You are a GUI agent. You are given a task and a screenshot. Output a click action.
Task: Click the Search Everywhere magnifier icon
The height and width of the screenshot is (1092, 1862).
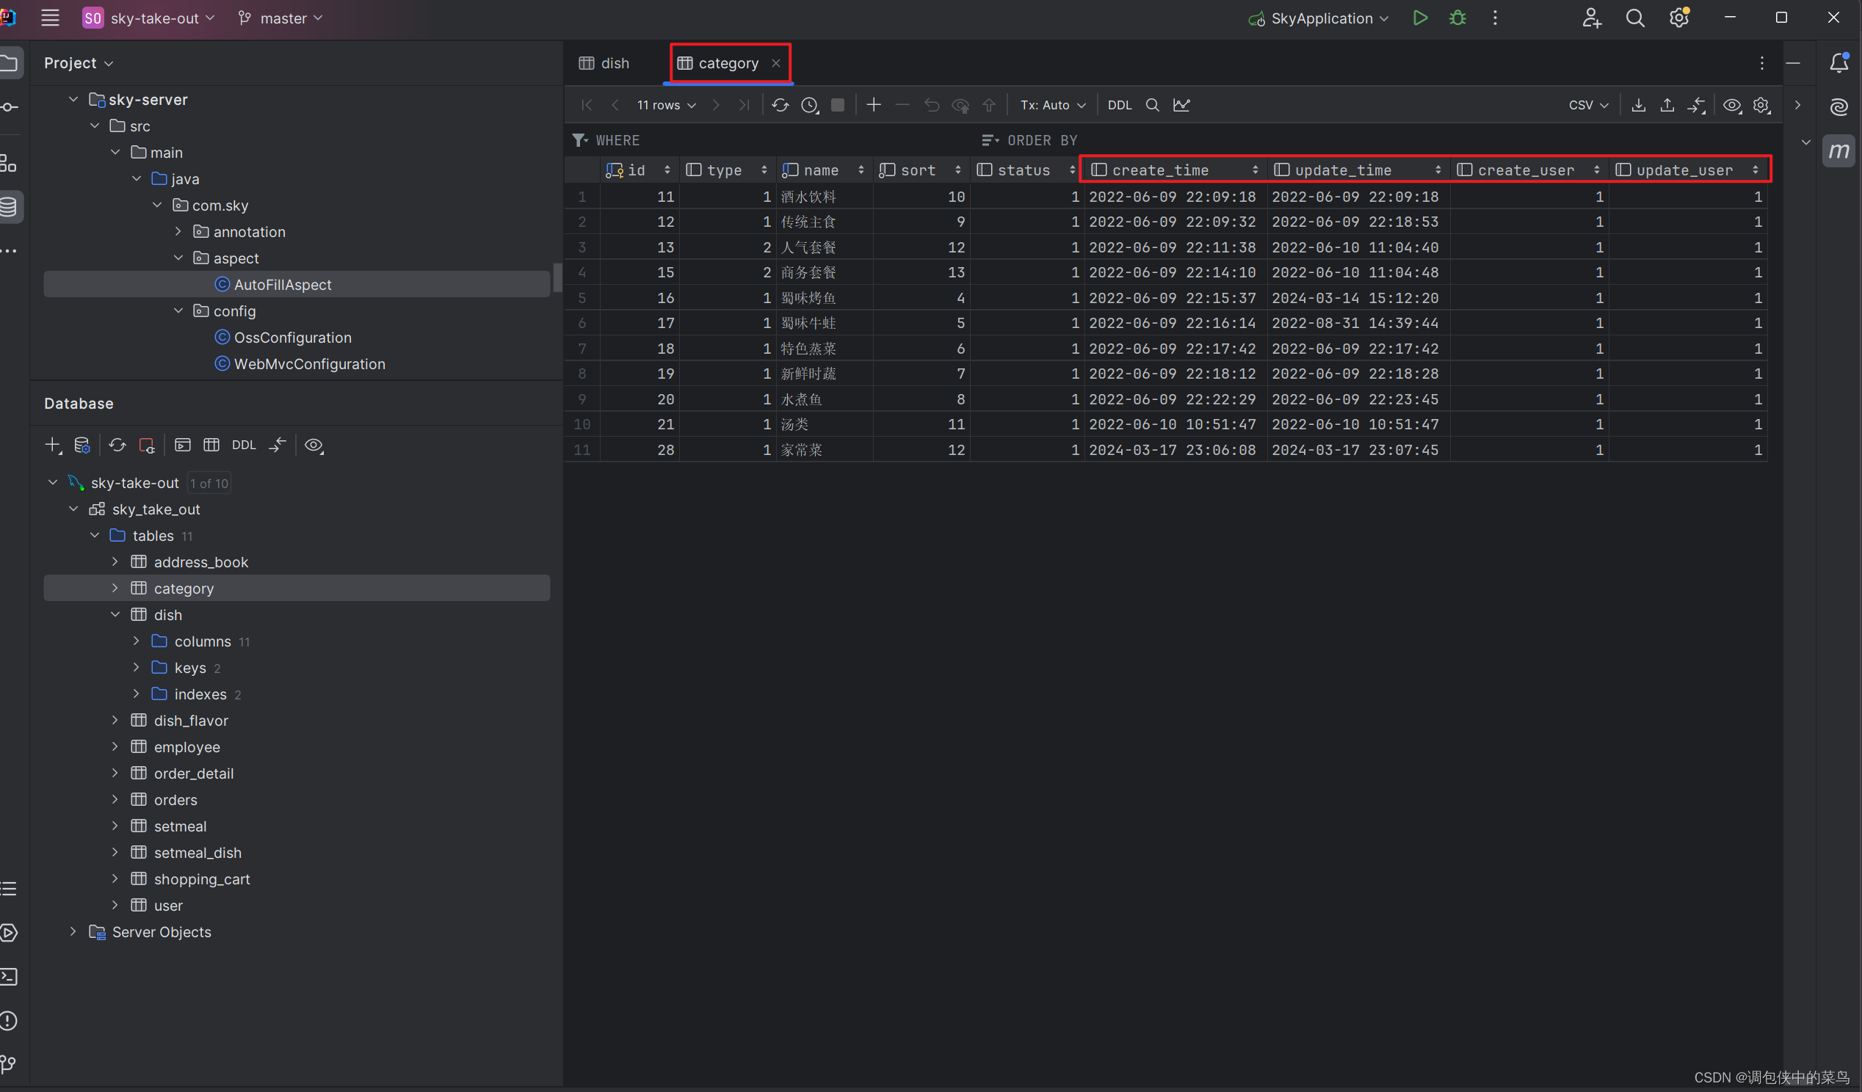tap(1635, 18)
